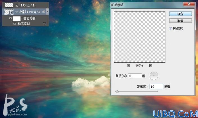Zoom in the blur preview with plus icon

tap(151, 65)
